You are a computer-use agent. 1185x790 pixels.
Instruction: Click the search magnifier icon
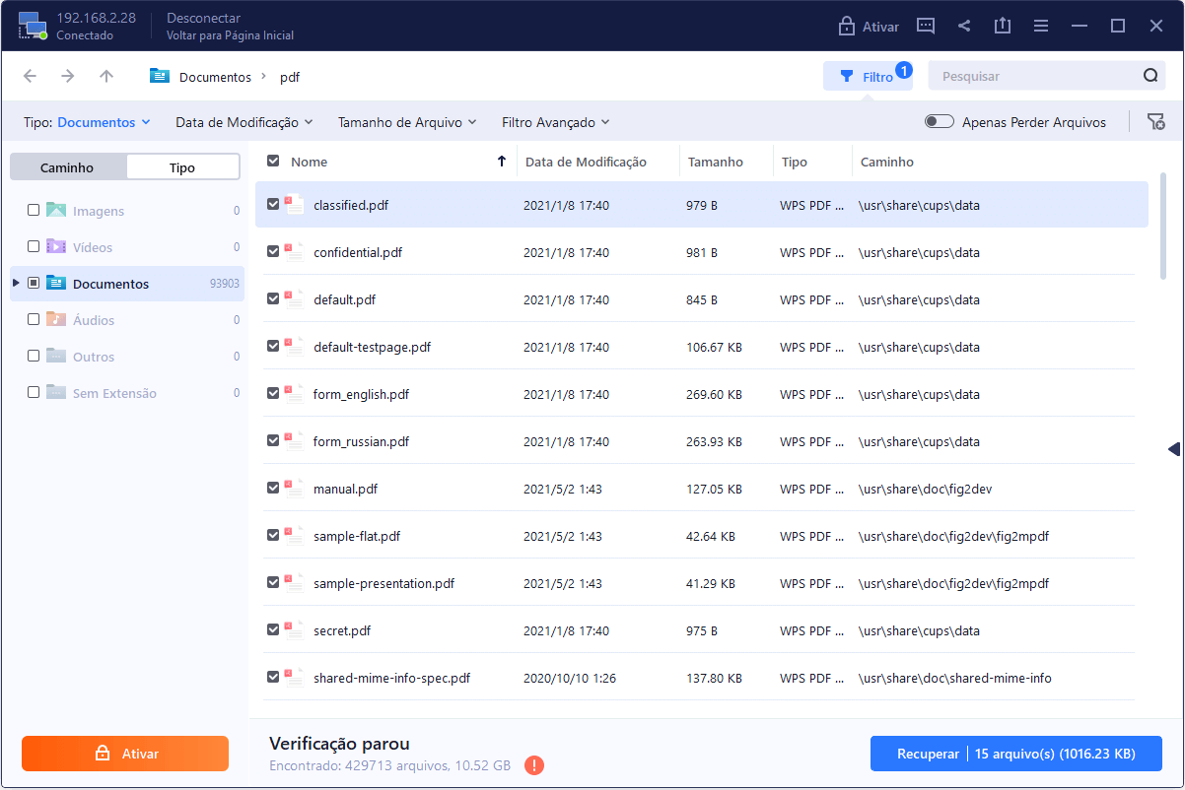1150,76
